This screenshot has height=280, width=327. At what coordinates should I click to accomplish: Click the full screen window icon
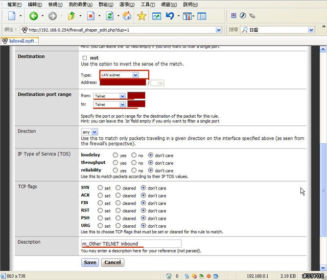click(157, 16)
